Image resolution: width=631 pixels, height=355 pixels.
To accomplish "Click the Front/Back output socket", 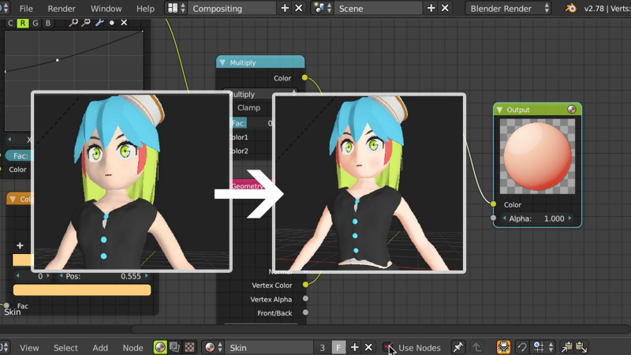I will [x=305, y=312].
